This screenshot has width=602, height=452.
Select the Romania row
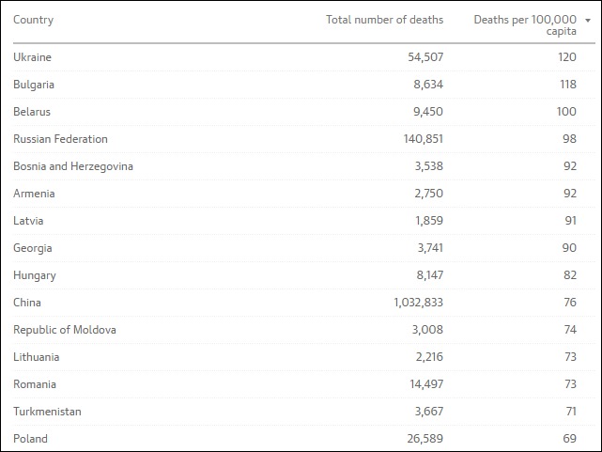[x=35, y=384]
